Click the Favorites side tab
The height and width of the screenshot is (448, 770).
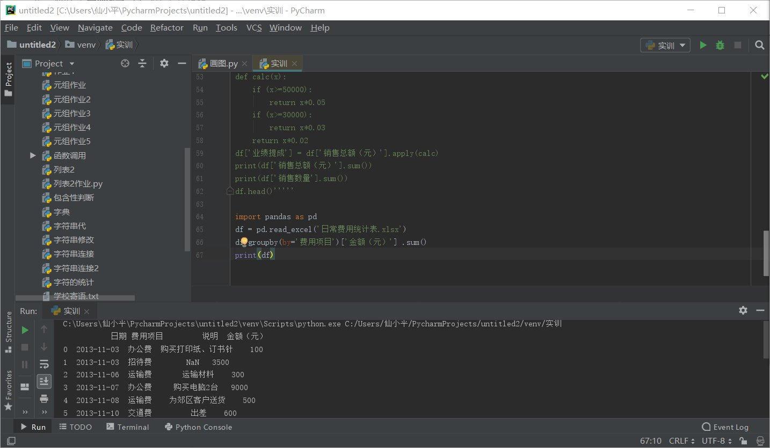tap(8, 391)
